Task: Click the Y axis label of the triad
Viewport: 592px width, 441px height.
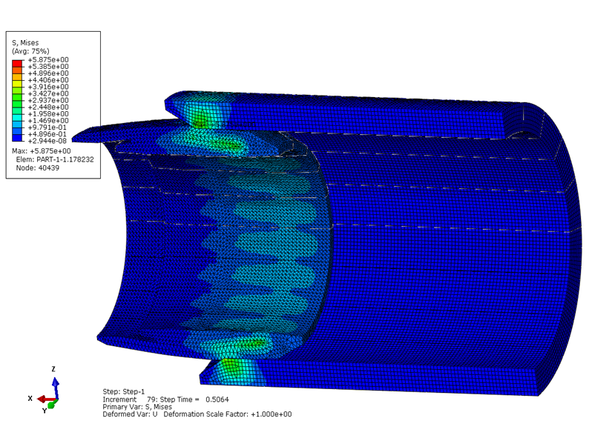Action: (45, 411)
